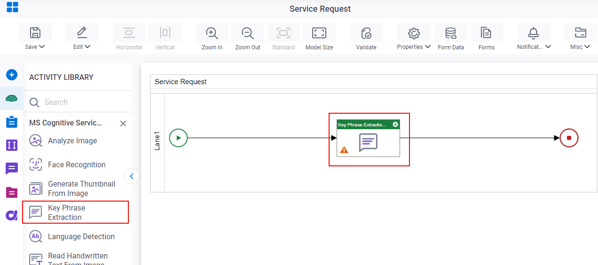The image size is (598, 265).
Task: Open Key Phrase Extraction activity gear settings
Action: (x=395, y=125)
